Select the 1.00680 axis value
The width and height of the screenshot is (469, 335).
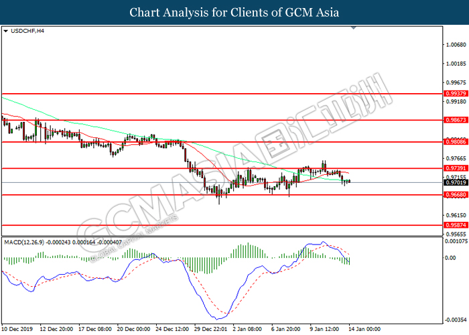pos(456,45)
